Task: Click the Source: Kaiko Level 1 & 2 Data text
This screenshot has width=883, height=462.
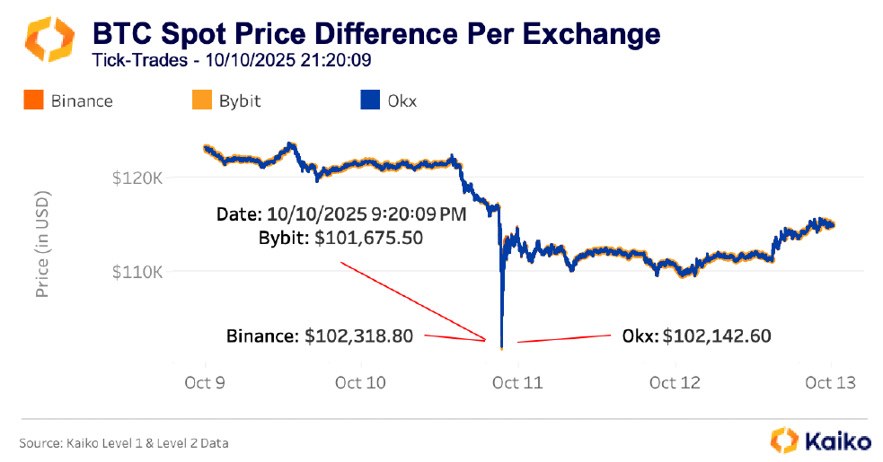Action: click(129, 442)
